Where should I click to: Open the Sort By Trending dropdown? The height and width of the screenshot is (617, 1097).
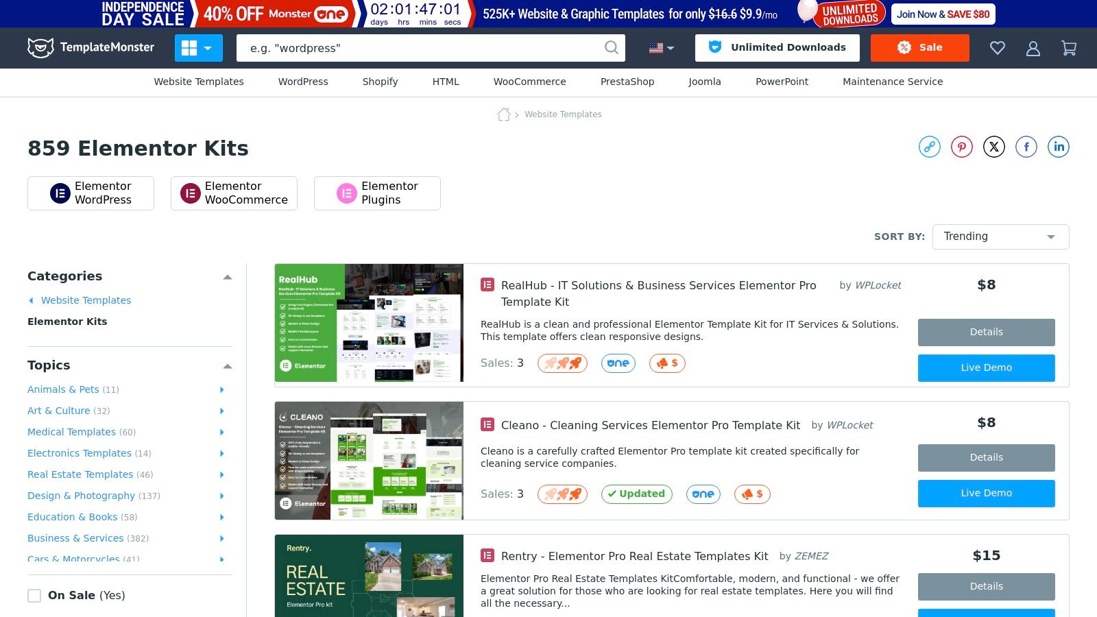1000,237
